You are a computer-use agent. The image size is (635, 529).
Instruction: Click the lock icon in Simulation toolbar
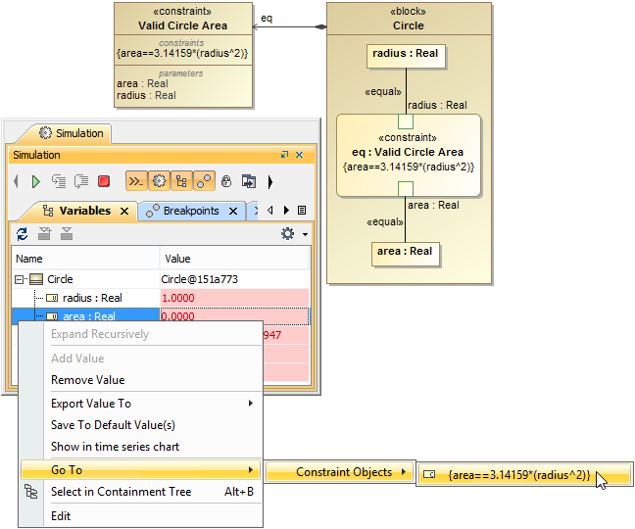point(226,181)
